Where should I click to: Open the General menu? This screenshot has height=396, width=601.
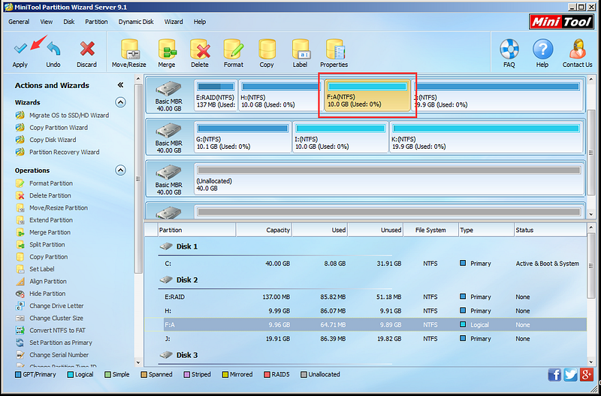point(19,22)
